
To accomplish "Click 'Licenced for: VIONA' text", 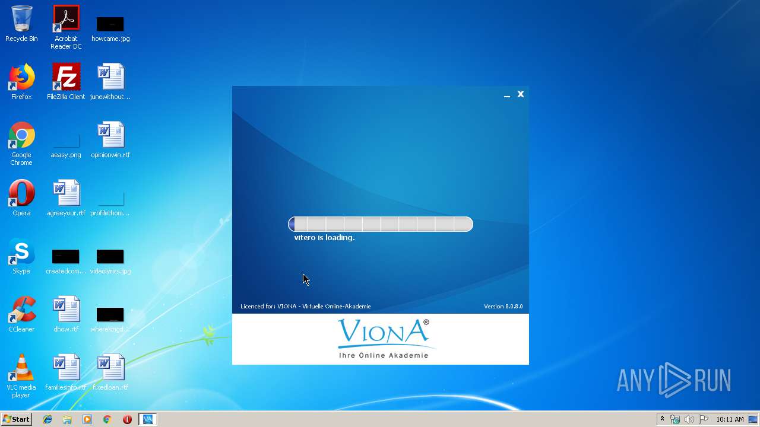I will click(x=306, y=307).
